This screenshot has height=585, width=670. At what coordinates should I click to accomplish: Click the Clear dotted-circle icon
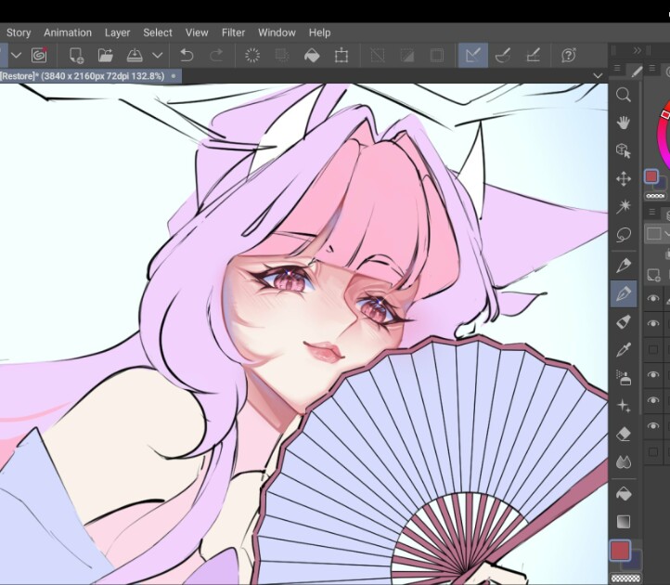252,55
